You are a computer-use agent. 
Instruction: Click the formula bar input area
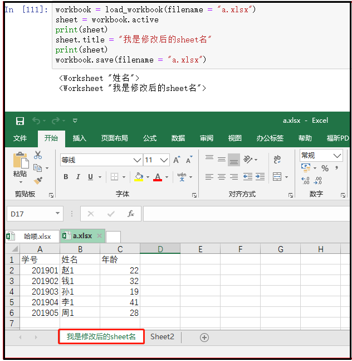pos(246,214)
